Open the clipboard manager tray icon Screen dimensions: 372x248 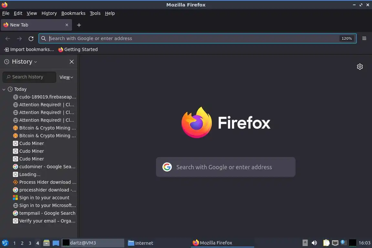click(326, 243)
